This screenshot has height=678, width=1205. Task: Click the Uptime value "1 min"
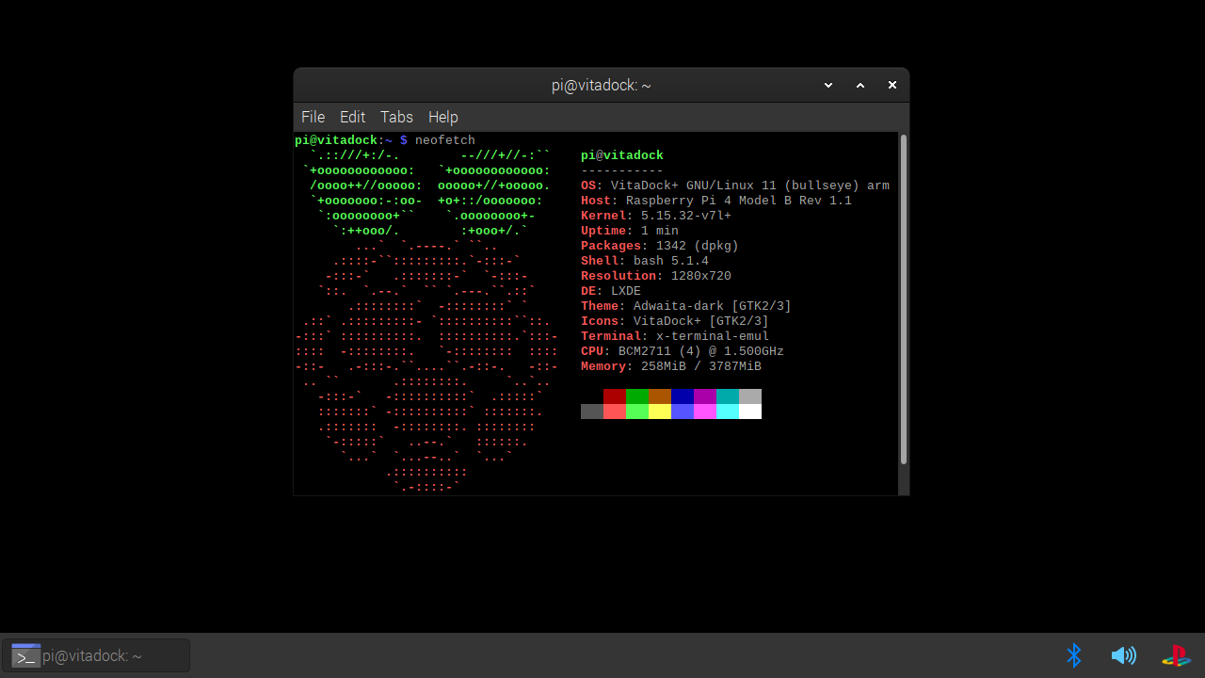(660, 231)
